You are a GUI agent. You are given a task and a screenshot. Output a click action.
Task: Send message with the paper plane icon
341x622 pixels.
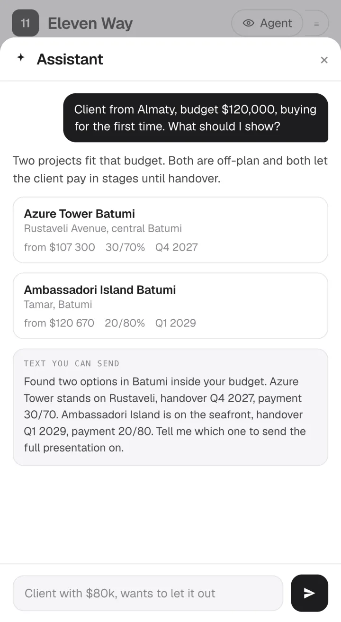point(309,593)
